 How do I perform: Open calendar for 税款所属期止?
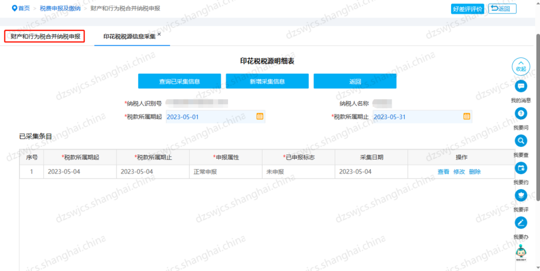(466, 116)
